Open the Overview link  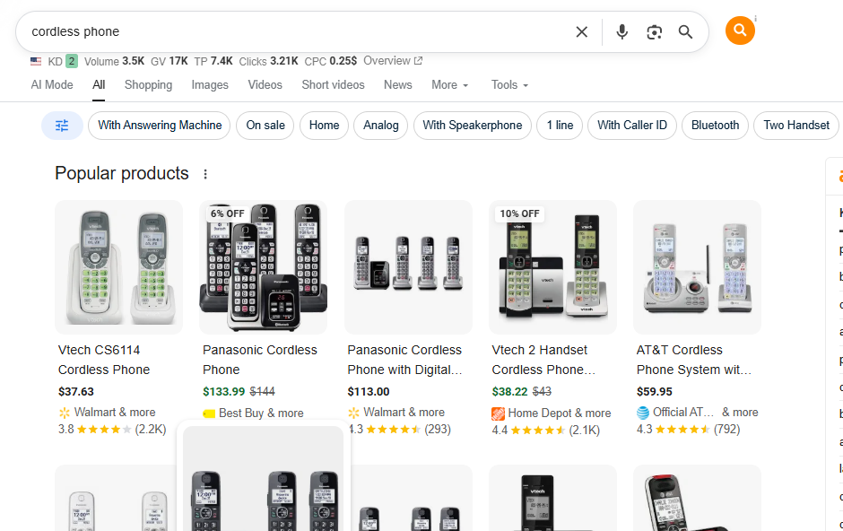(387, 60)
